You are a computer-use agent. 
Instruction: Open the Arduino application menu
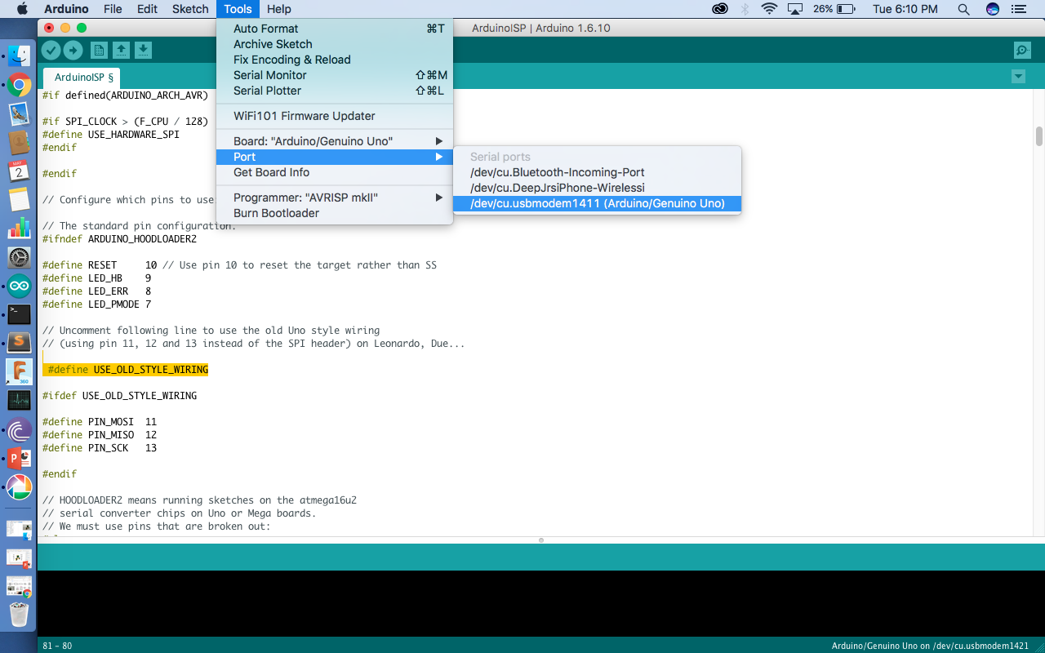66,9
